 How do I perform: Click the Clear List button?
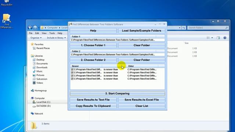click(x=142, y=106)
